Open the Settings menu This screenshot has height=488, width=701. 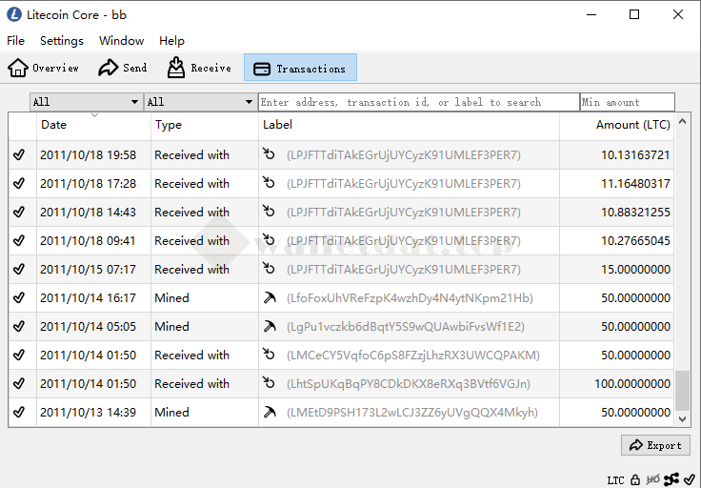point(62,41)
